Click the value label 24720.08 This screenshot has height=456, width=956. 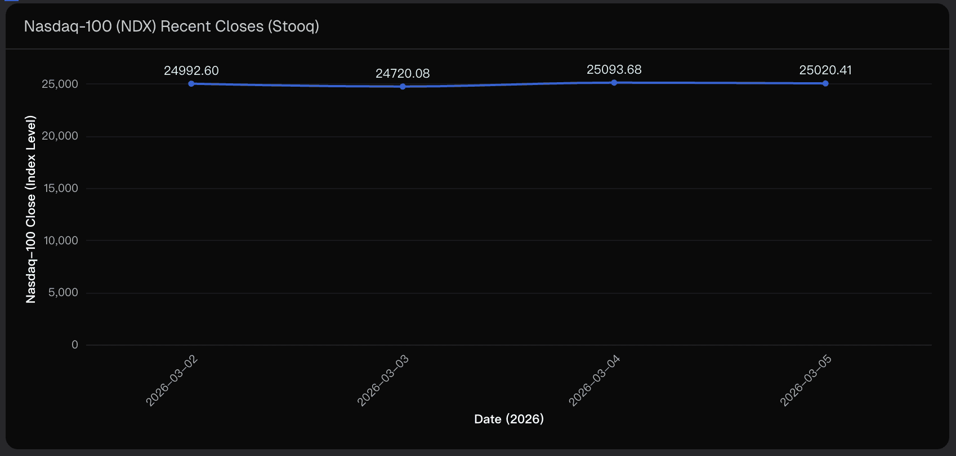[x=403, y=74]
